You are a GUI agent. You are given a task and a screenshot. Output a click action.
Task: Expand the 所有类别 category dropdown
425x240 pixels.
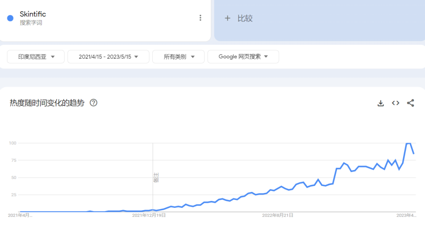[178, 57]
